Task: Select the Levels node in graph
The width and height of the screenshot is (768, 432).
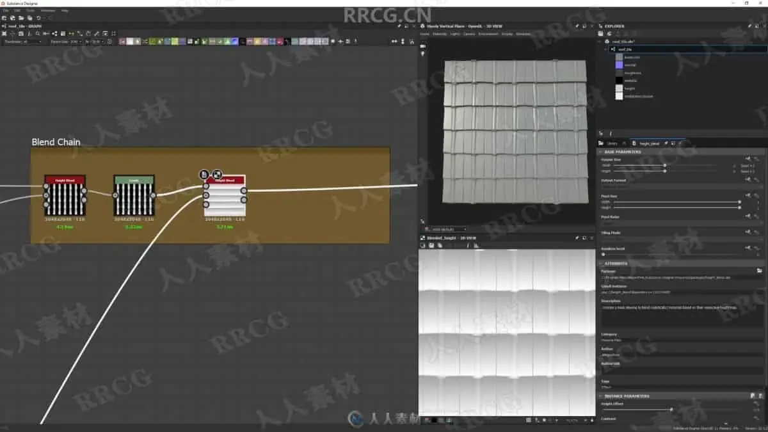Action: [x=134, y=195]
